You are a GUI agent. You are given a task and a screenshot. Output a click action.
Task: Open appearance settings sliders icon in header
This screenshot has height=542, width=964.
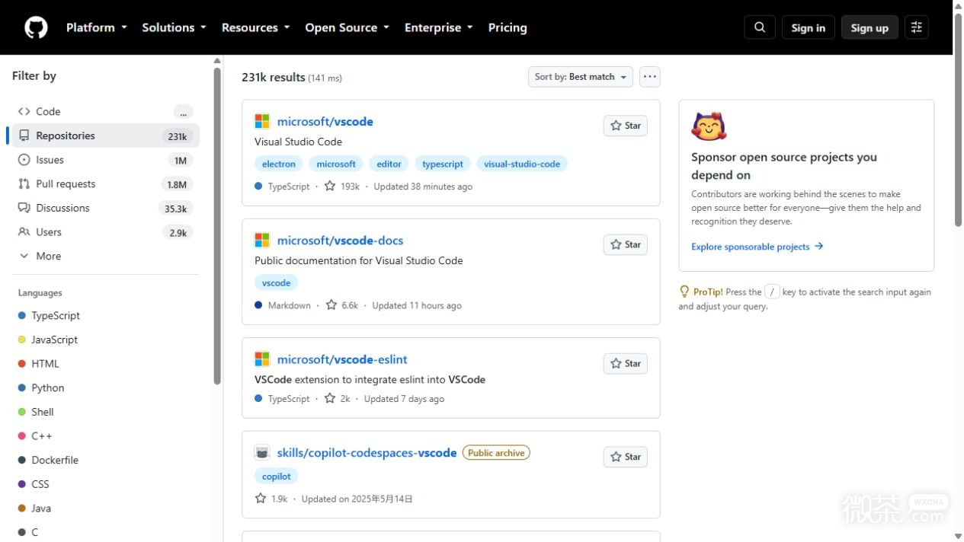pyautogui.click(x=917, y=27)
